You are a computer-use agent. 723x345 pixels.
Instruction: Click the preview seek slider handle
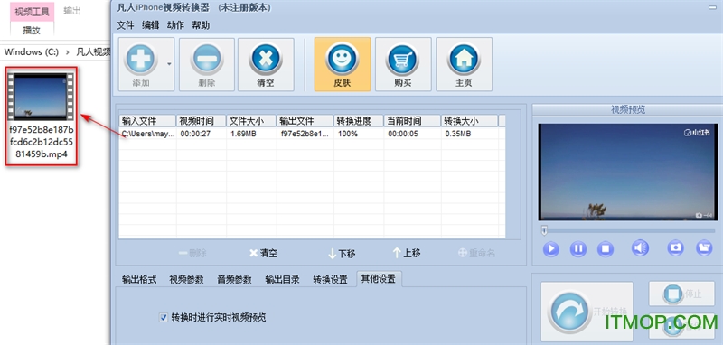click(x=545, y=230)
